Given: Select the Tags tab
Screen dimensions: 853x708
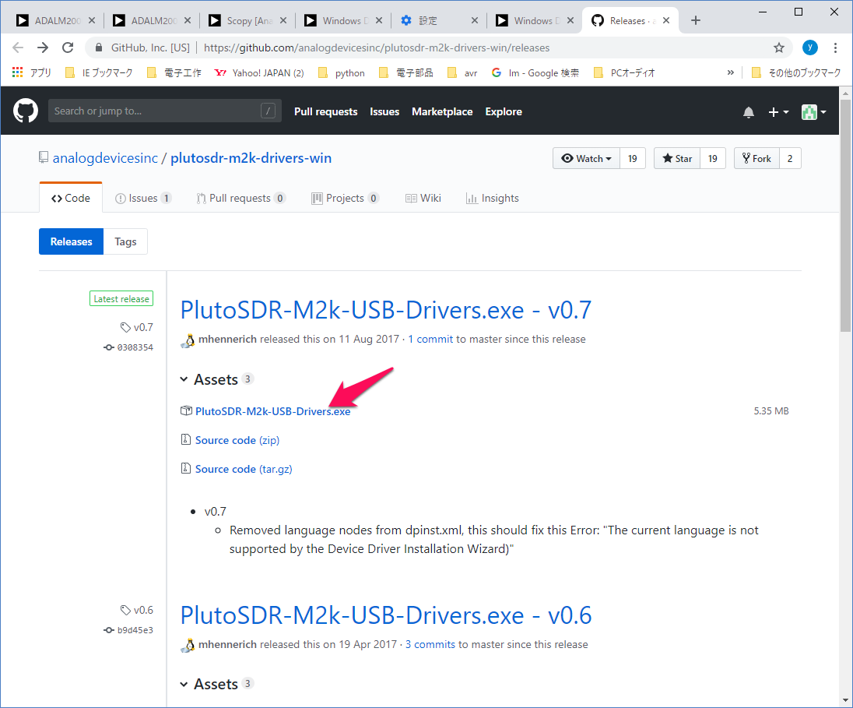Looking at the screenshot, I should coord(125,241).
